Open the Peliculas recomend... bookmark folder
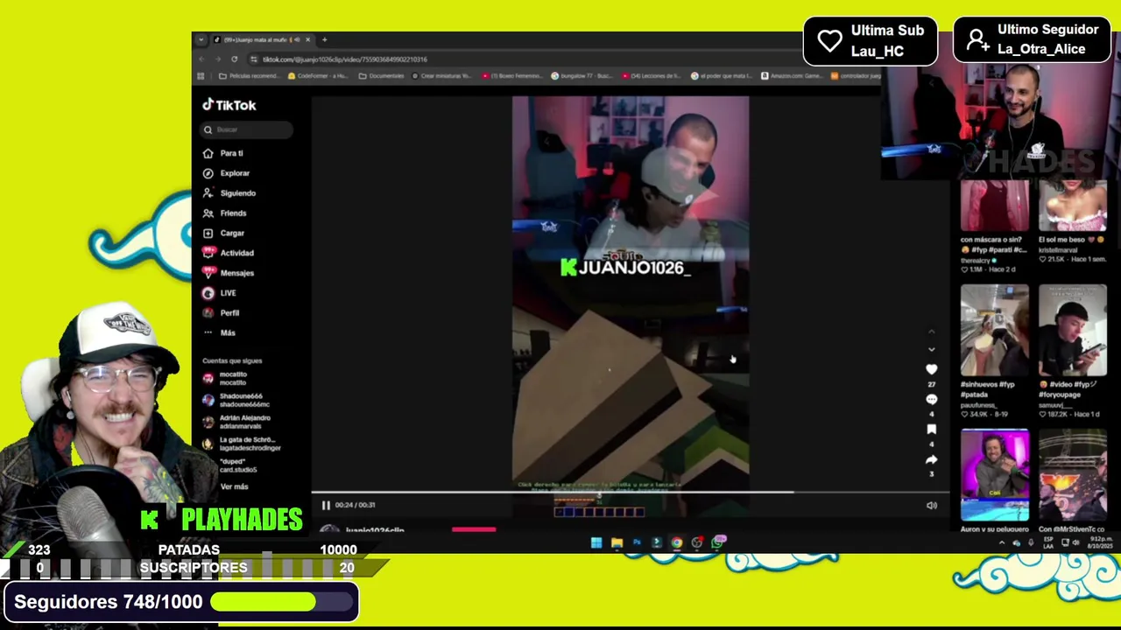This screenshot has height=630, width=1121. [249, 76]
